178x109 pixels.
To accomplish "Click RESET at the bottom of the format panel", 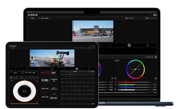I will click(x=93, y=104).
